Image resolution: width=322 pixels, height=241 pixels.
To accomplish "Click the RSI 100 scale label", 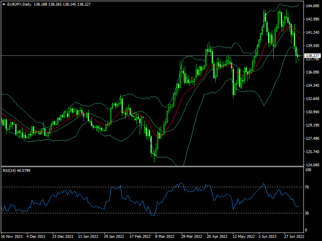I will 308,170.
